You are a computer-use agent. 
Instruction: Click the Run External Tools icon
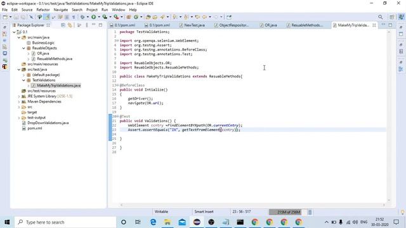pyautogui.click(x=116, y=17)
